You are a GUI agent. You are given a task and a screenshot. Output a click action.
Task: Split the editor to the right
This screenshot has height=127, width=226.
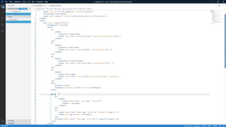(x=219, y=6)
